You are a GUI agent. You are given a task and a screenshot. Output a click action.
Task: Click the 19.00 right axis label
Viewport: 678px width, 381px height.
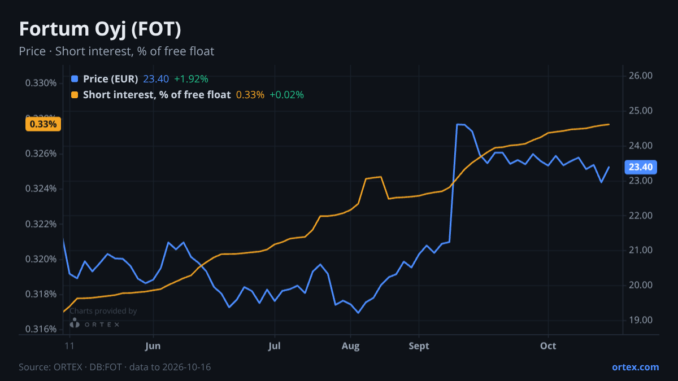[641, 320]
